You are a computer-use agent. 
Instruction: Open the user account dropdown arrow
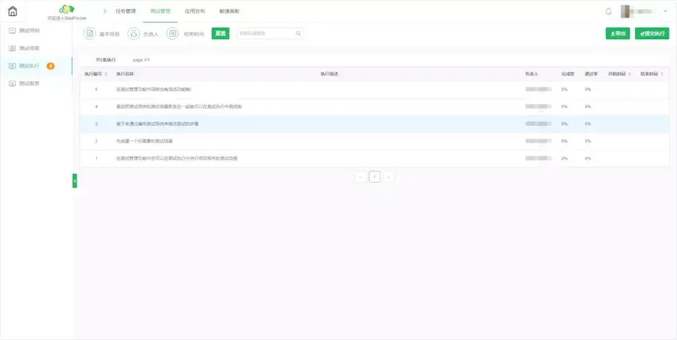[665, 11]
